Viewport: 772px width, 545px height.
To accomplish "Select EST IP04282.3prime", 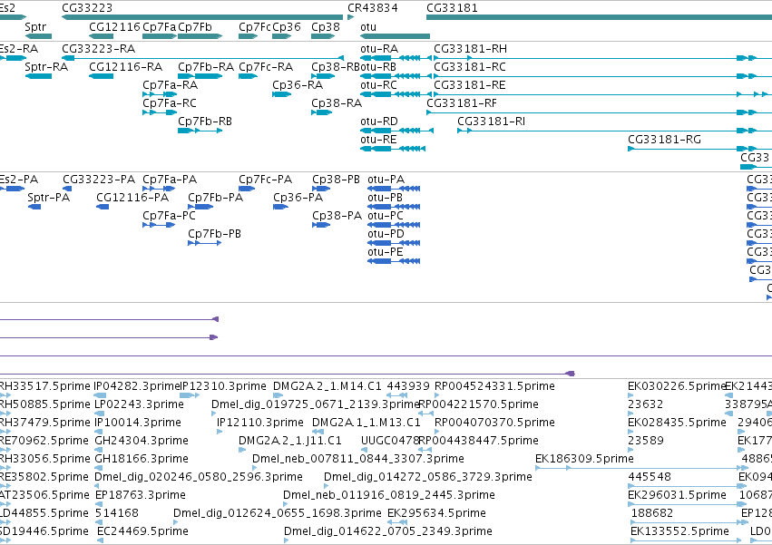I will click(101, 395).
